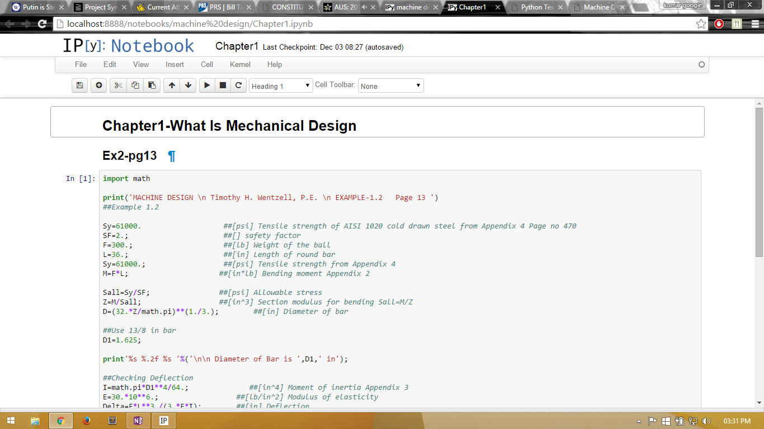Expand the Cell Toolbar None dropdown
Screen dimensions: 764x429
[x=390, y=86]
